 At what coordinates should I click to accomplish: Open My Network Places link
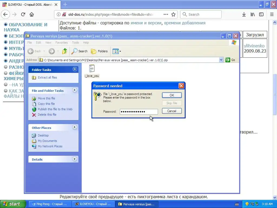pos(50,146)
